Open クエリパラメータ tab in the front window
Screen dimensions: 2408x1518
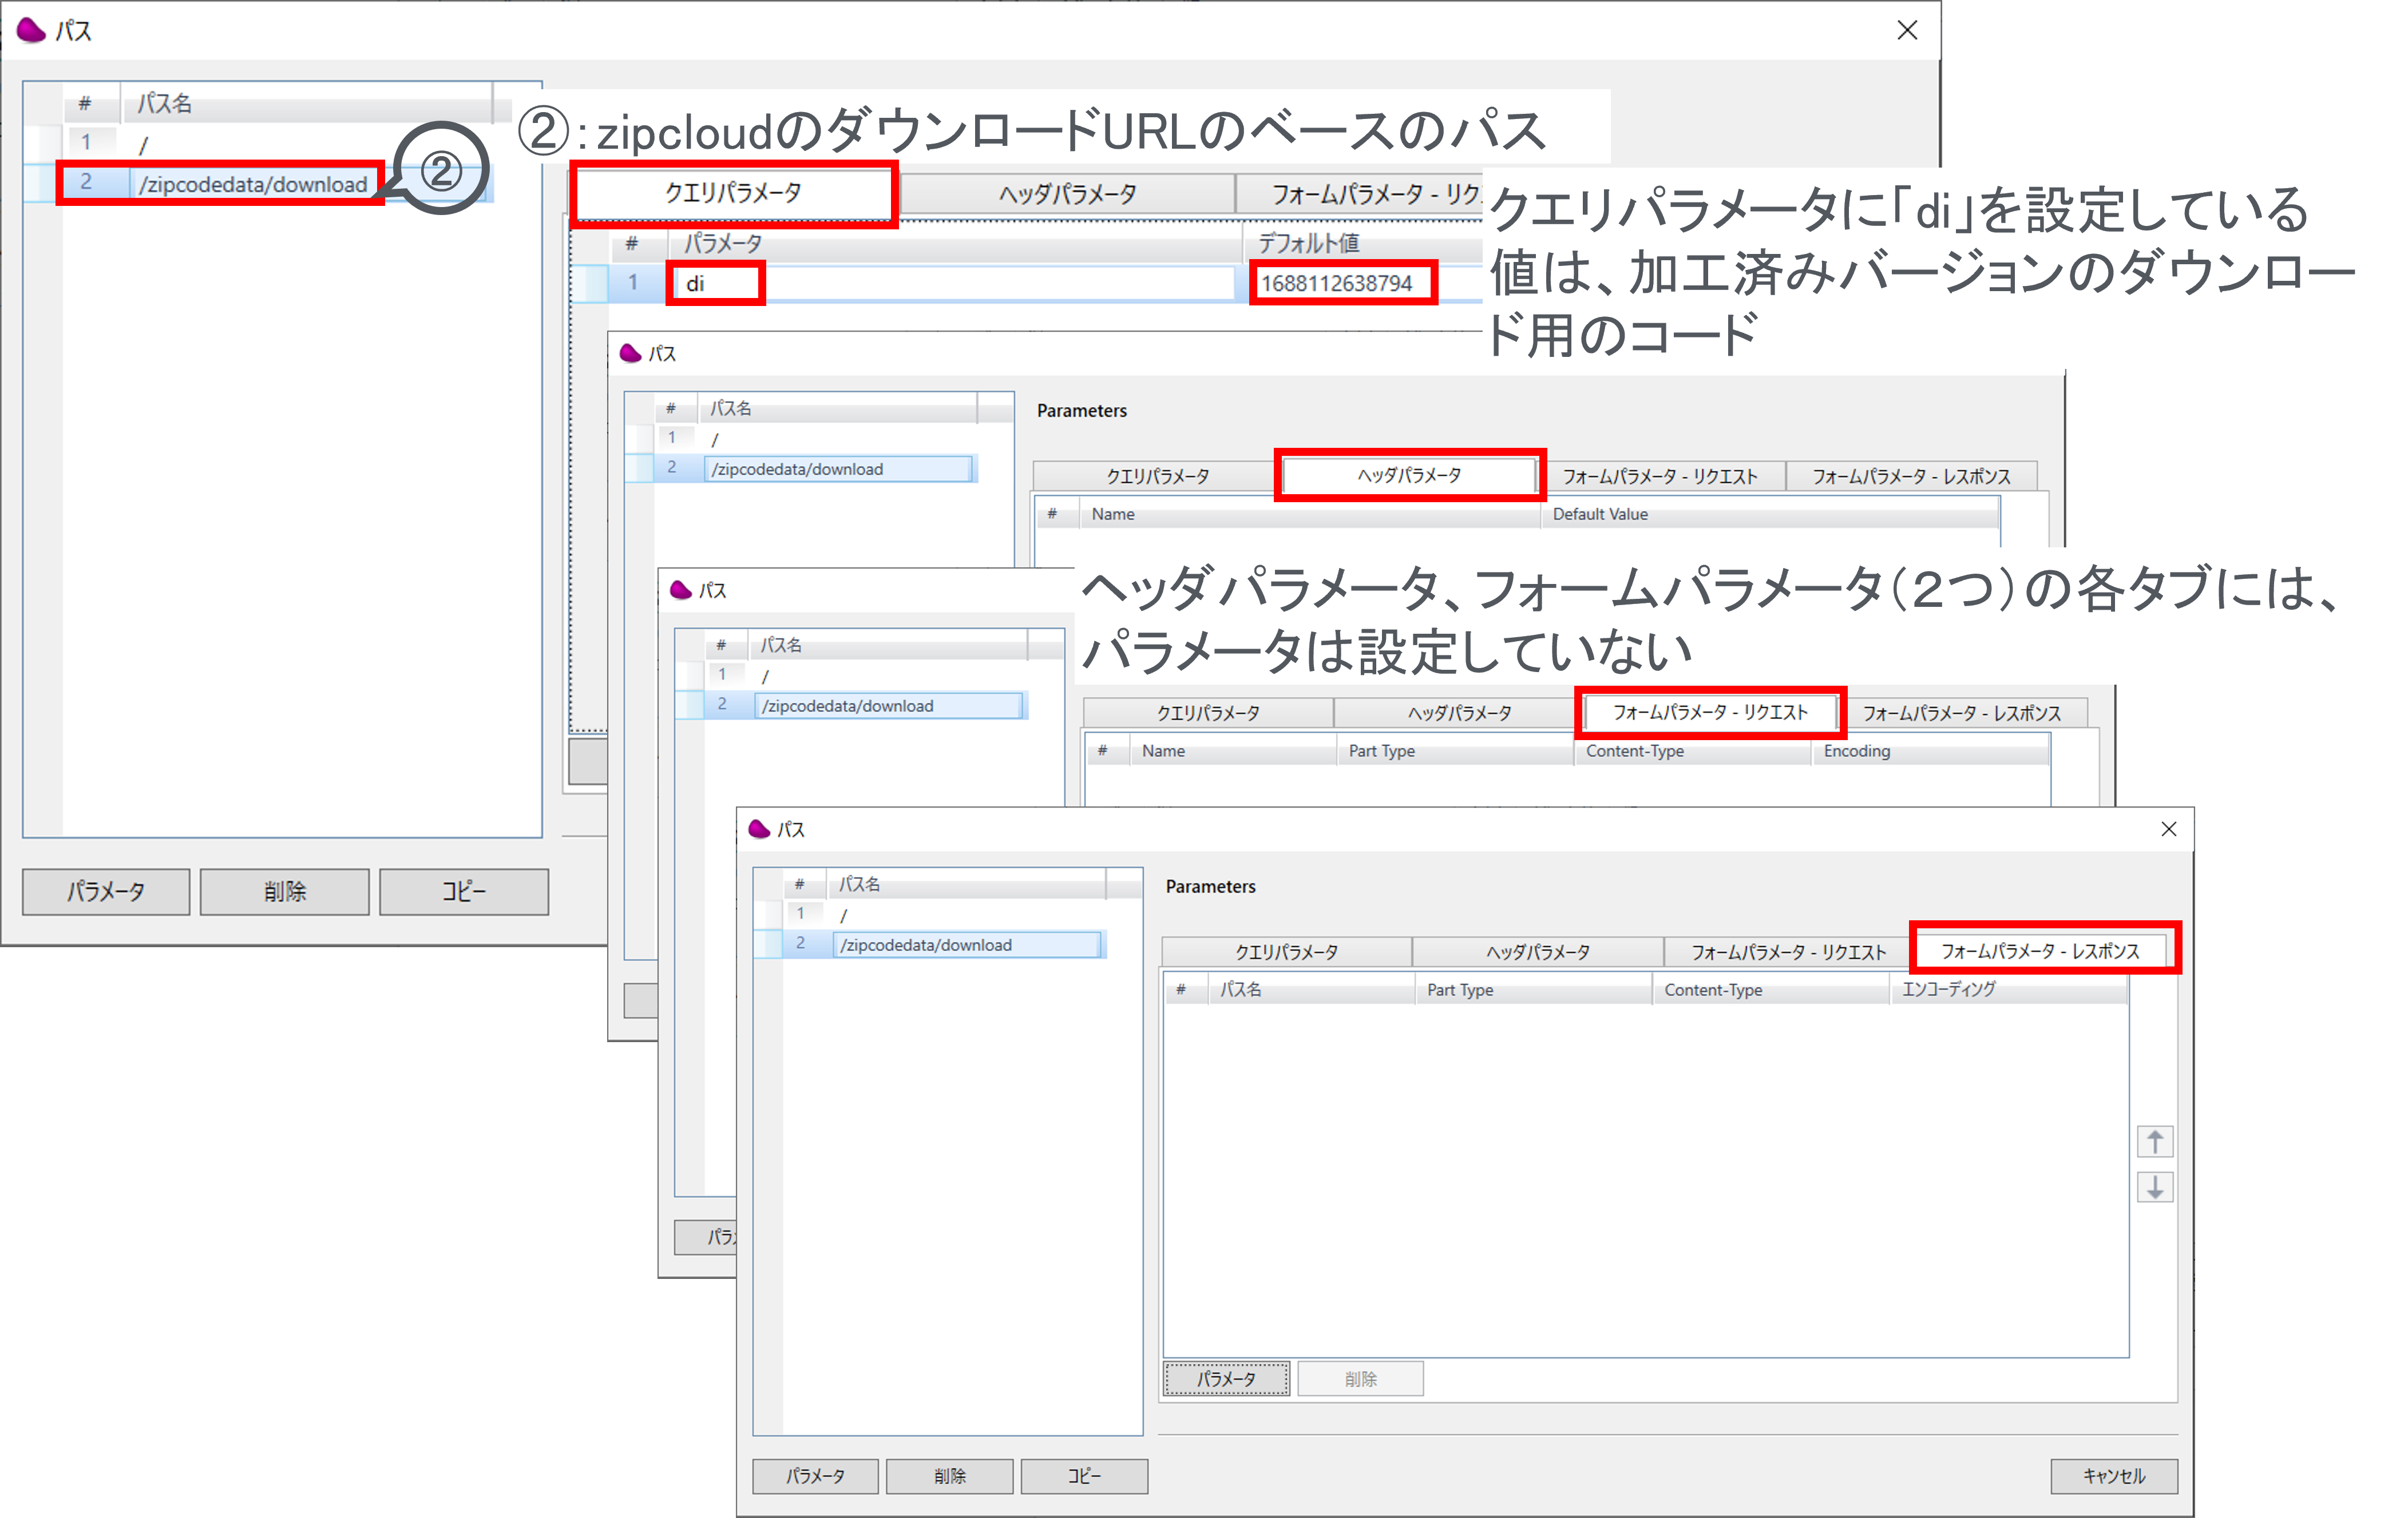[x=1286, y=951]
